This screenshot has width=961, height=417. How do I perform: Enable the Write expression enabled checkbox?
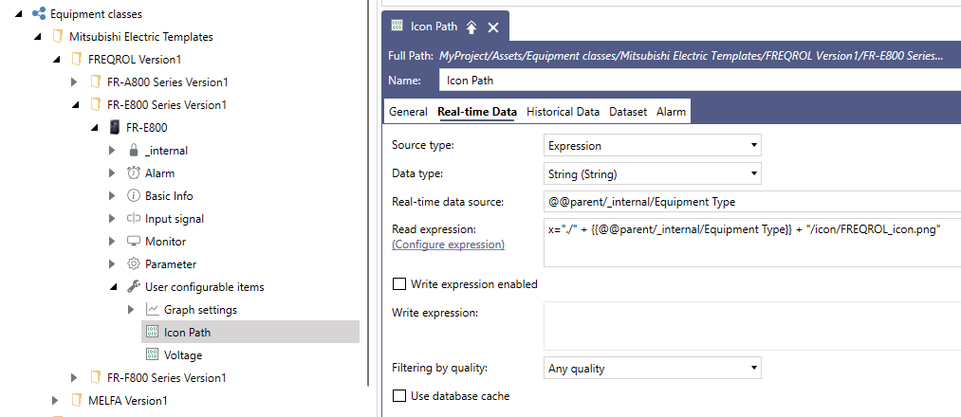point(399,284)
